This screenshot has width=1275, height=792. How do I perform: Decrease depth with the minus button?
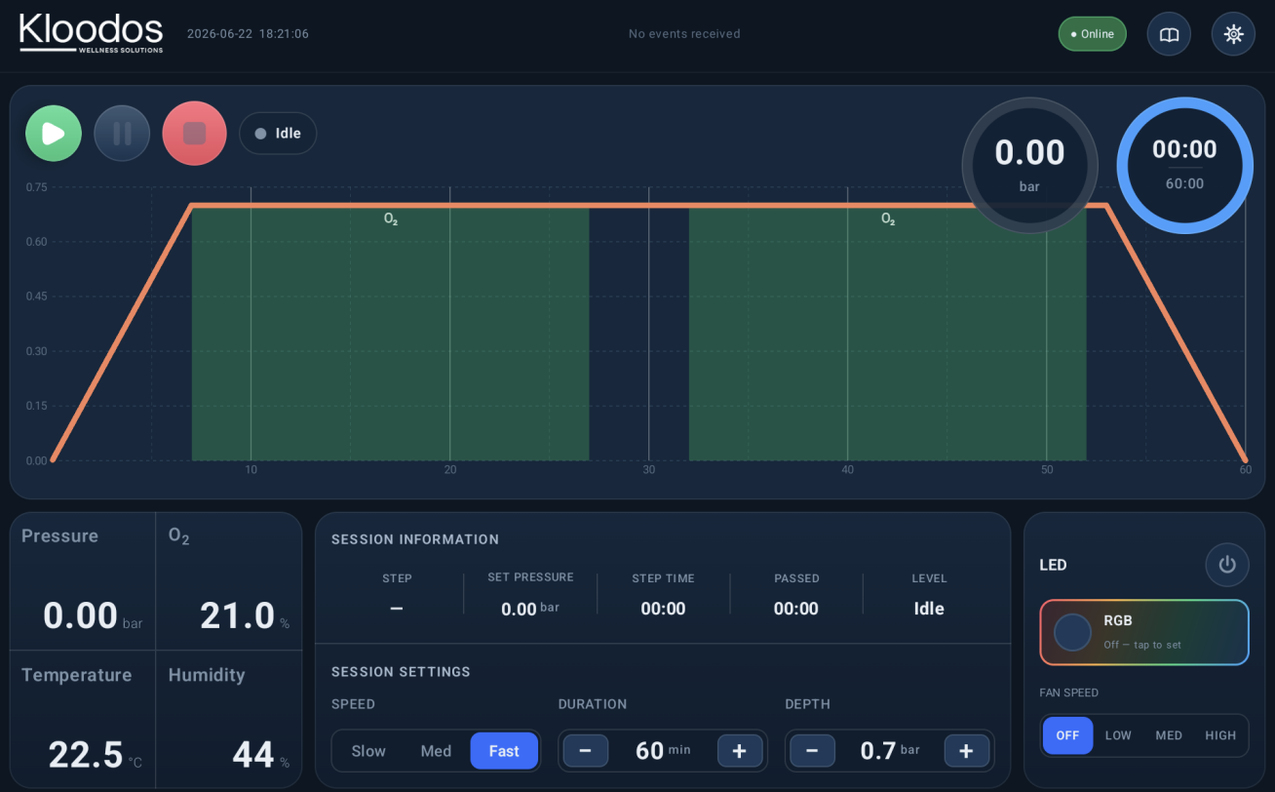[812, 751]
